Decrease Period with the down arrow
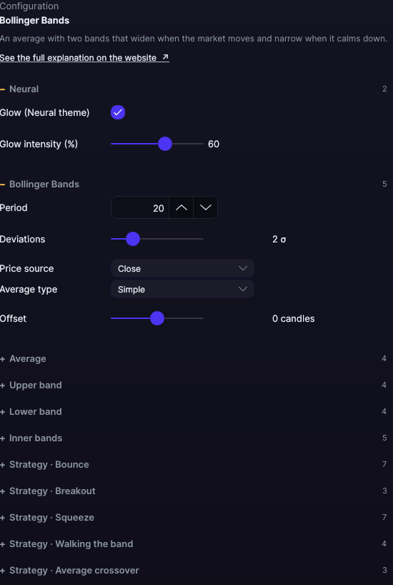The height and width of the screenshot is (585, 393). [206, 208]
